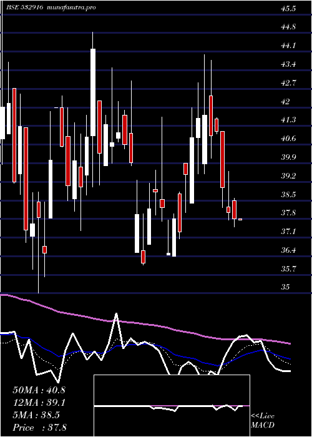312x437 pixels.
Task: Click the 42 price axis label
Action: point(285,102)
